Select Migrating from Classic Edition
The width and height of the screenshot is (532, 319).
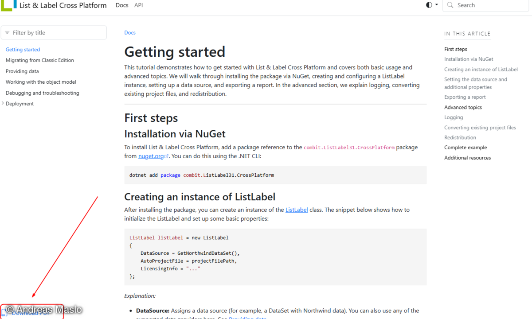coord(40,60)
